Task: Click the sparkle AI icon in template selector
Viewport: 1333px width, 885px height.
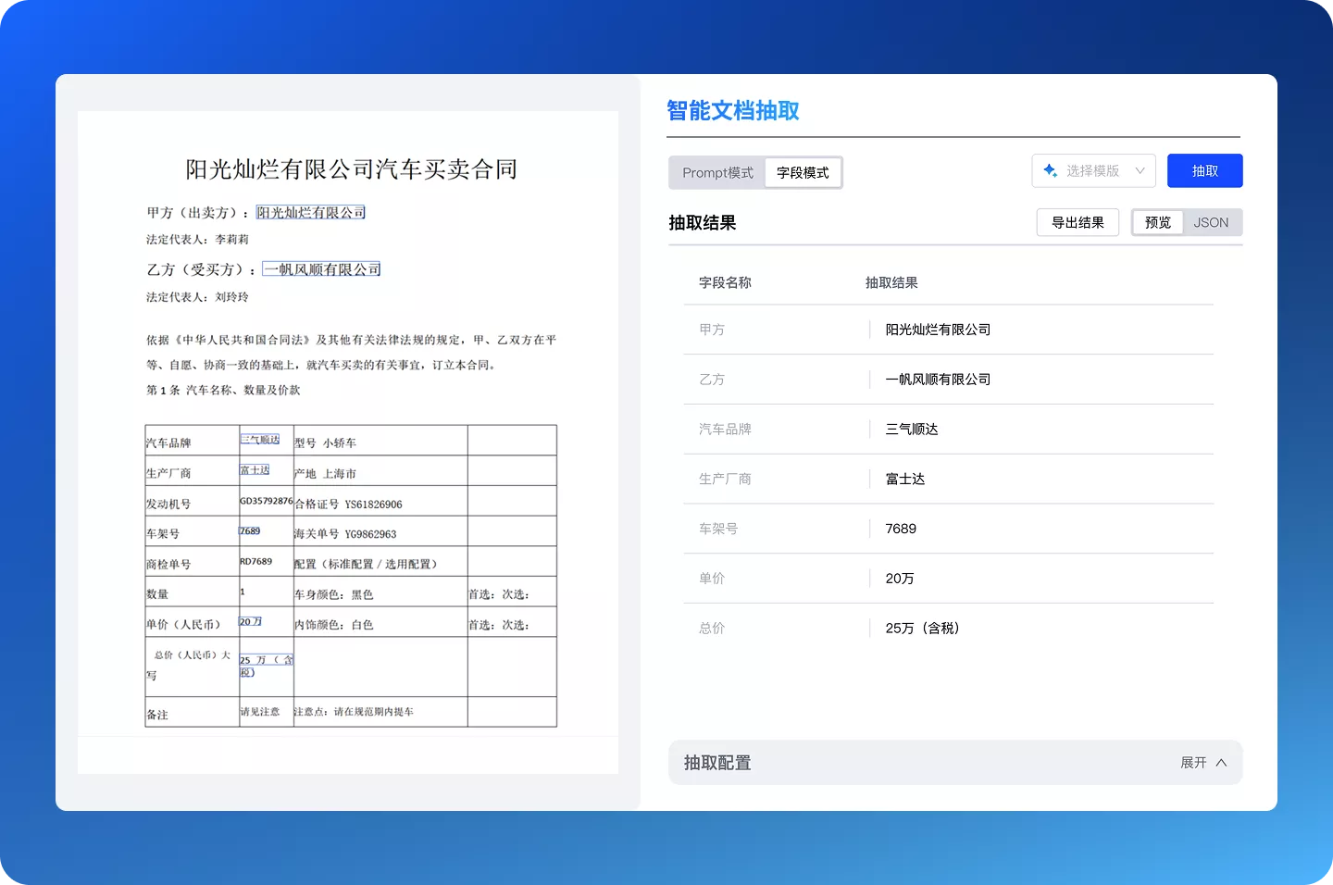Action: click(1050, 170)
